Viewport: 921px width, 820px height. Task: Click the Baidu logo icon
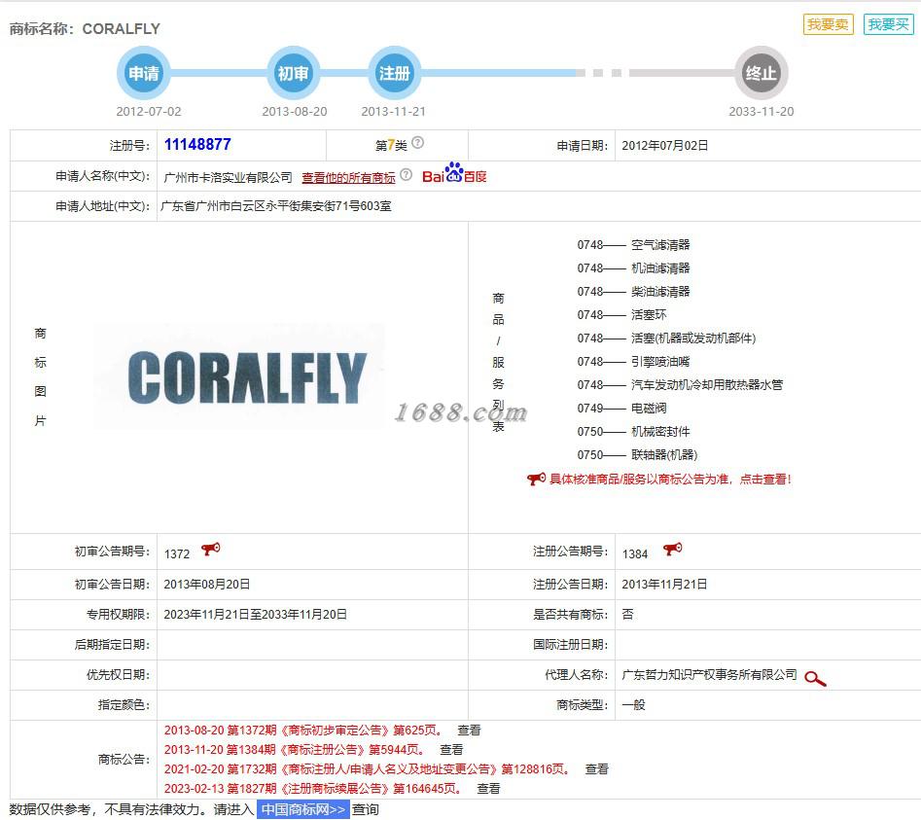(x=454, y=173)
